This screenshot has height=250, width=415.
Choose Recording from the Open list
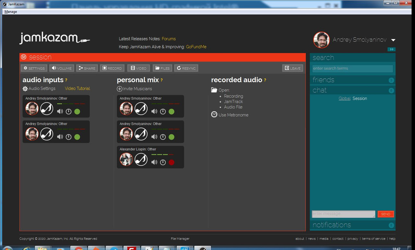tap(233, 96)
